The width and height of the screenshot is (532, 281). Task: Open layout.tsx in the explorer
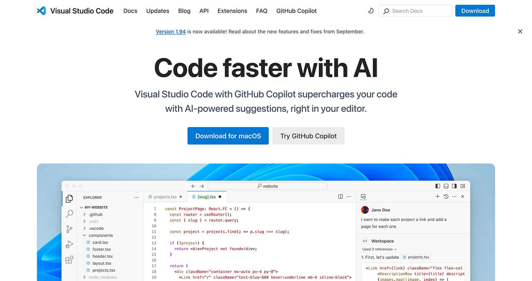(x=102, y=263)
